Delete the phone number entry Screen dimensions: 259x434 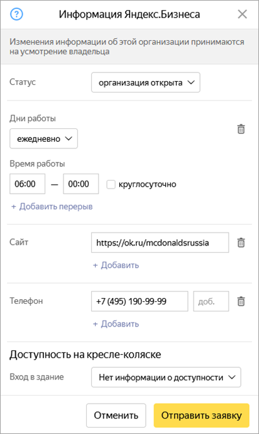click(241, 301)
